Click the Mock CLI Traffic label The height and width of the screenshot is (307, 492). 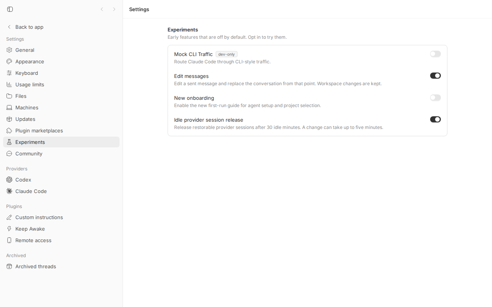click(x=193, y=54)
